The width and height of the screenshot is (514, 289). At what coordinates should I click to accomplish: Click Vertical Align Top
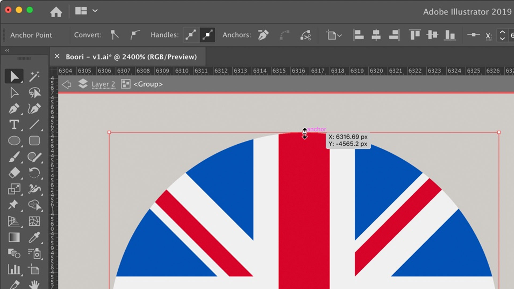(415, 35)
